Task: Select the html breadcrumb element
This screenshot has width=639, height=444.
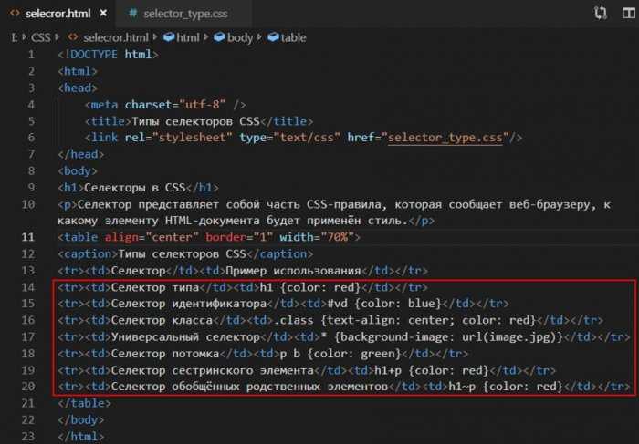Action: tap(188, 37)
